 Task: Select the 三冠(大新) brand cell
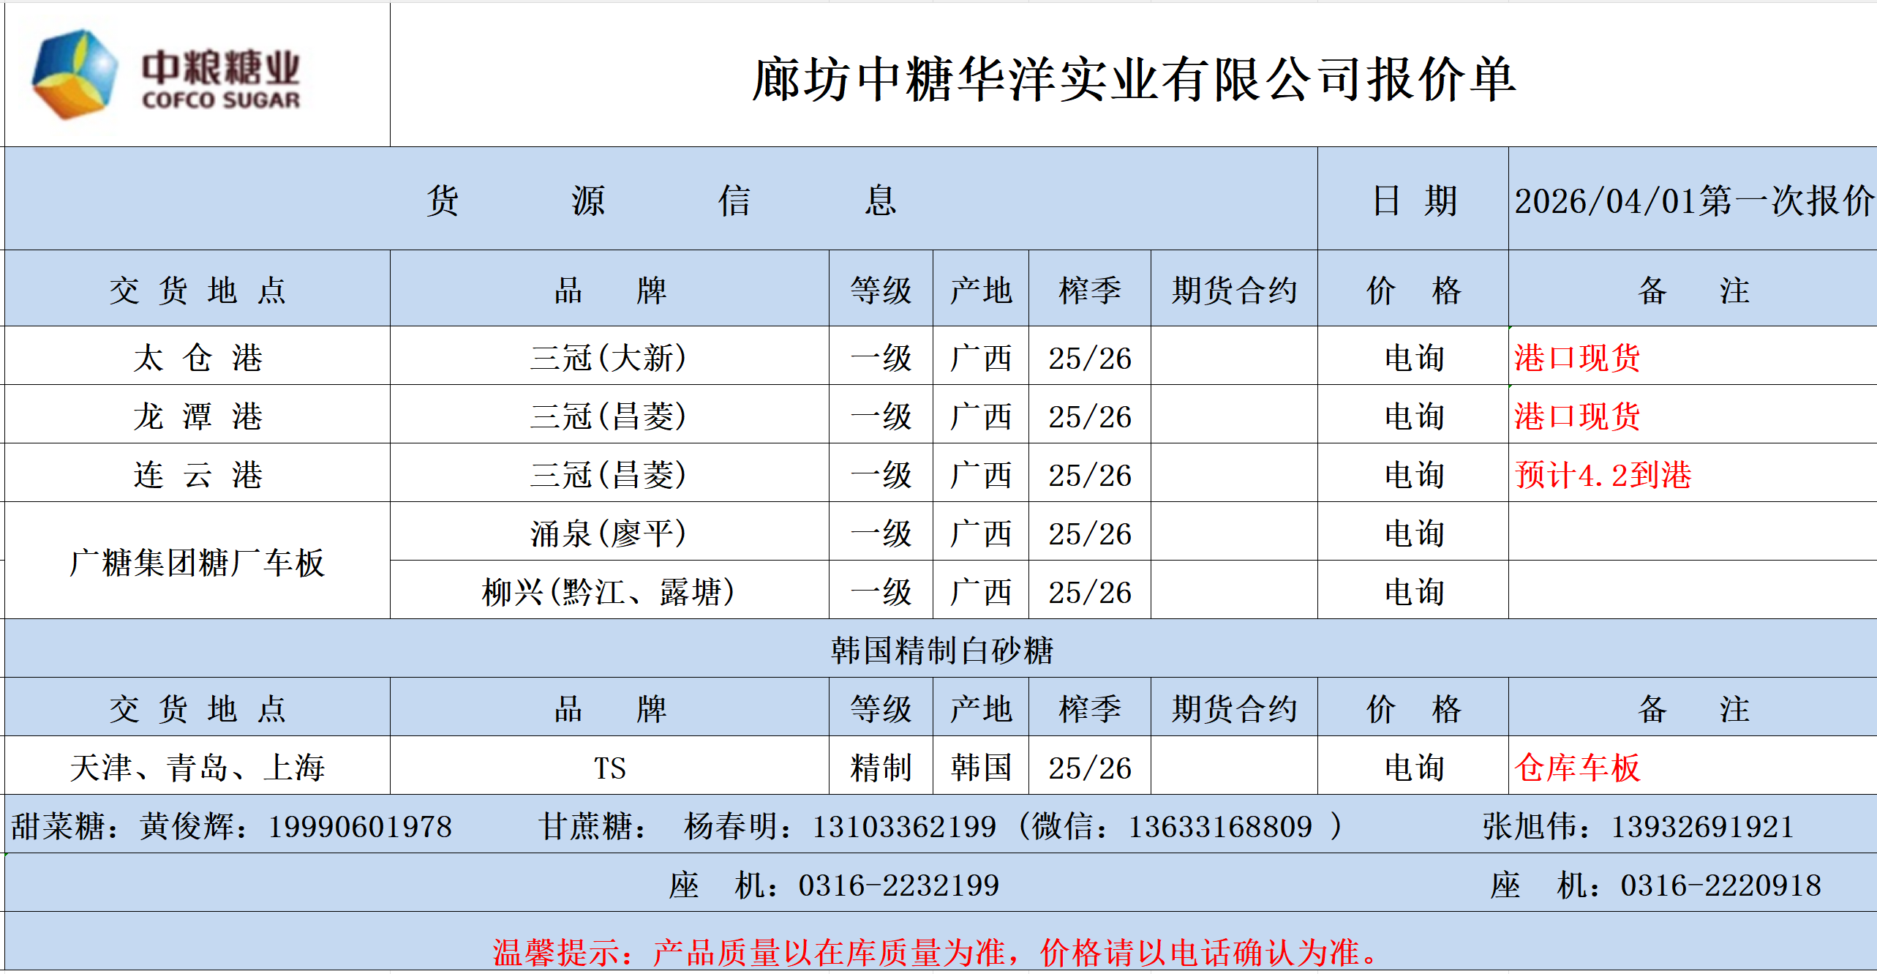pyautogui.click(x=609, y=356)
